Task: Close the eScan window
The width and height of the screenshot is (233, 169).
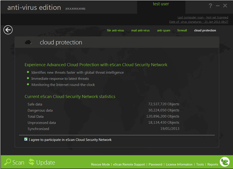Action: (x=225, y=6)
